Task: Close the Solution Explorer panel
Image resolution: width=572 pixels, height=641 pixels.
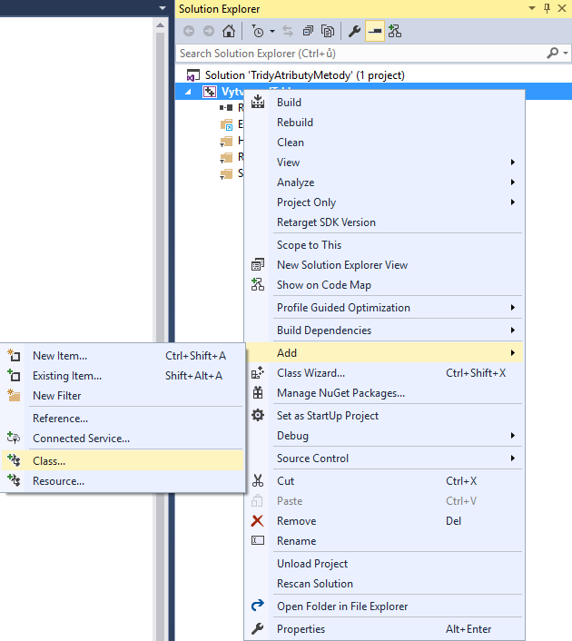Action: pyautogui.click(x=562, y=8)
